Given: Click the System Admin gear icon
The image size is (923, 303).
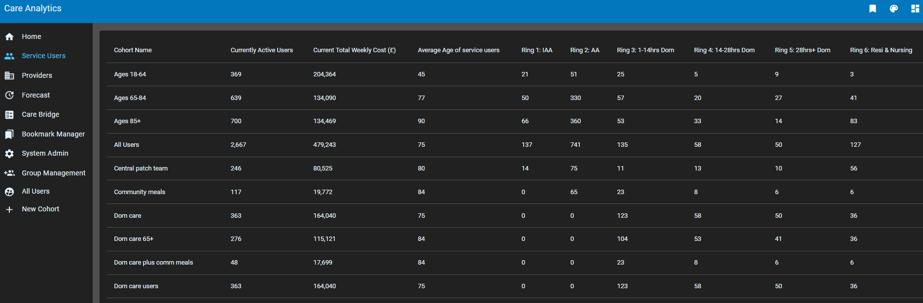Looking at the screenshot, I should click(9, 154).
